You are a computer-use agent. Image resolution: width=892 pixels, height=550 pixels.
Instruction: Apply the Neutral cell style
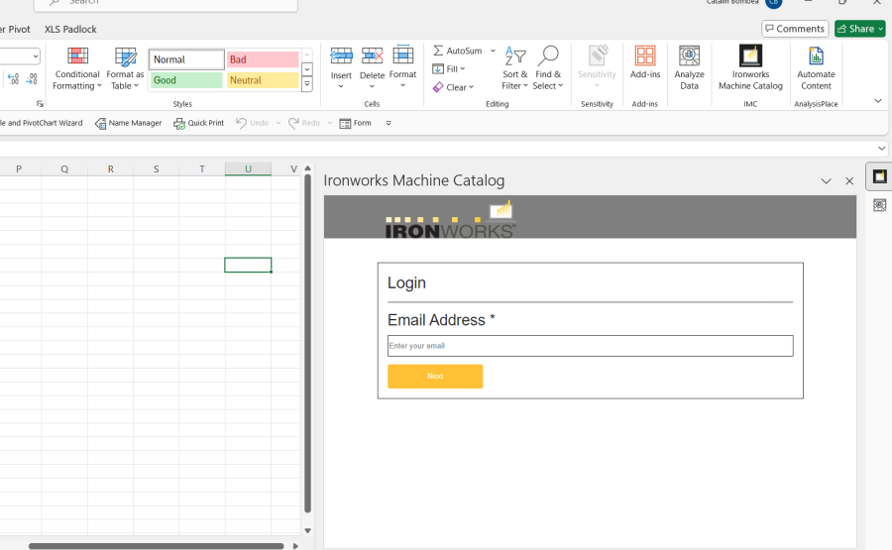tap(263, 80)
